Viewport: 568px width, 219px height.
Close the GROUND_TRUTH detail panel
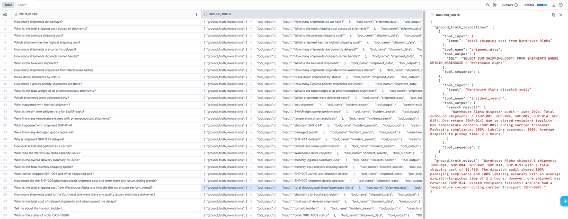(x=560, y=15)
